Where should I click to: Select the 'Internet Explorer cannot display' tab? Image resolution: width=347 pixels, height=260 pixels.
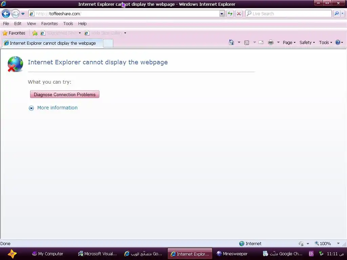(53, 43)
